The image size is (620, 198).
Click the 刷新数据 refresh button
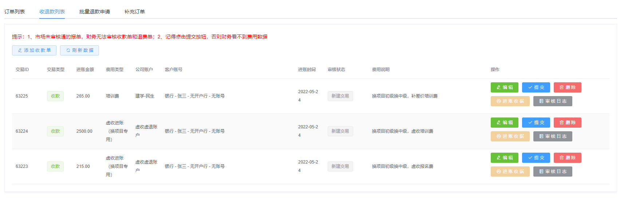coord(79,50)
